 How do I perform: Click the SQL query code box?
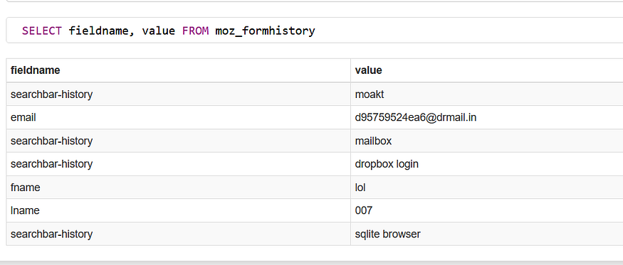(x=315, y=30)
